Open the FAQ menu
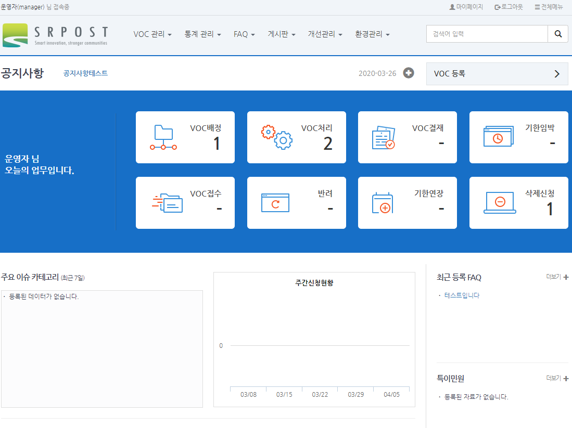 coord(244,34)
